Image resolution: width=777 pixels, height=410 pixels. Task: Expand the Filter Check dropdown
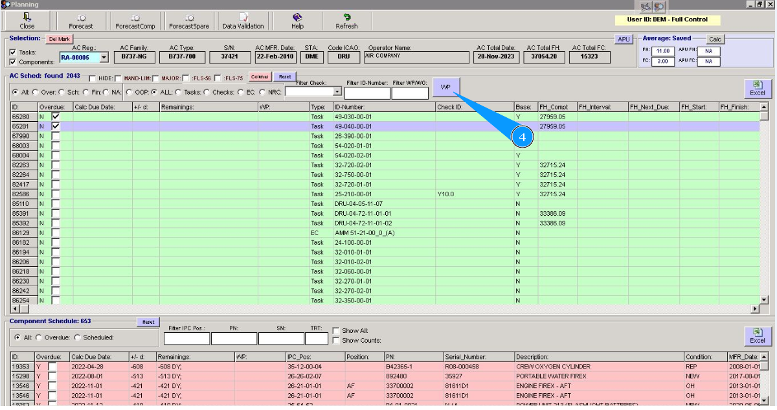click(x=337, y=92)
